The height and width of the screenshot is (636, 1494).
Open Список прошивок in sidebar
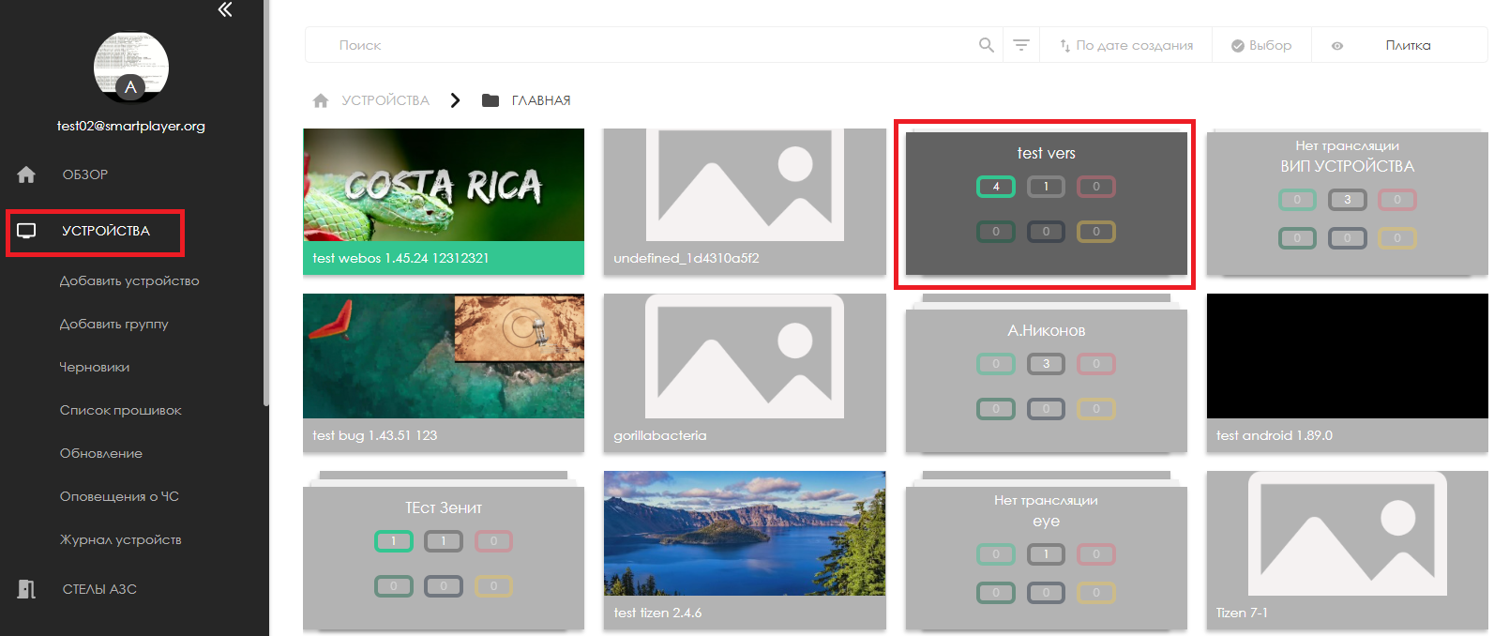[x=120, y=410]
